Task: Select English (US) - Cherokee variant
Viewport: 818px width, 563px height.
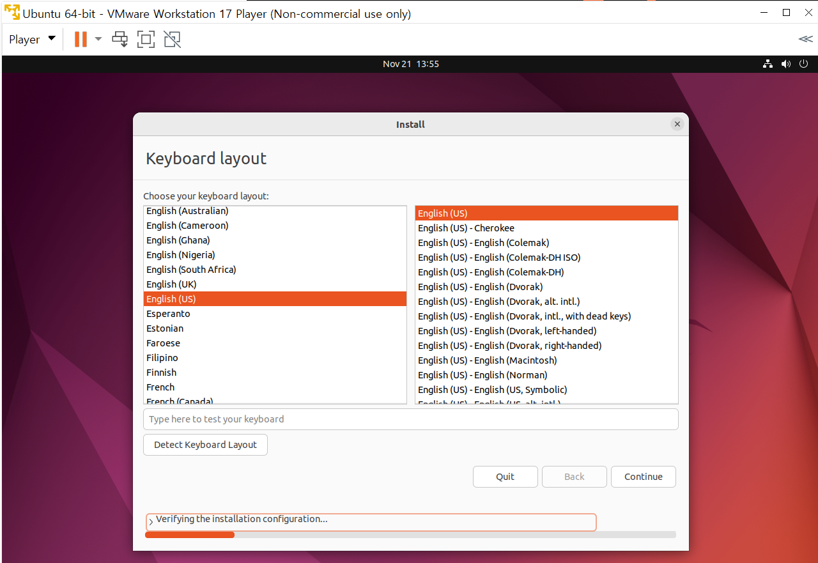Action: [x=546, y=228]
